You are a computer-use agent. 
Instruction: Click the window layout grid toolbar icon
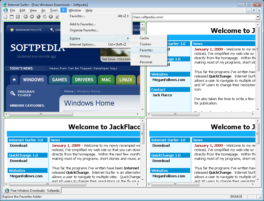11,17
